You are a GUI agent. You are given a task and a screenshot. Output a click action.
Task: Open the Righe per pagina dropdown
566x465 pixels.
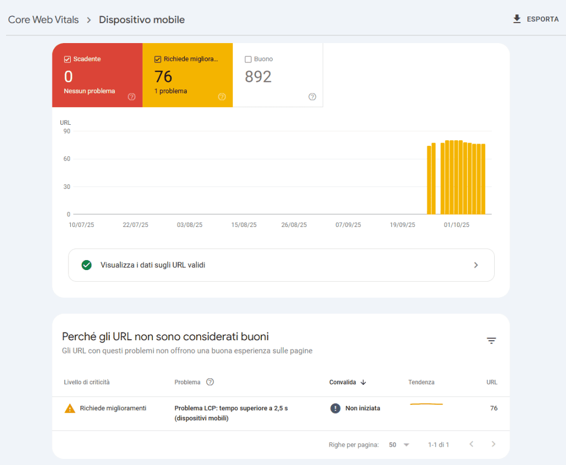point(399,445)
